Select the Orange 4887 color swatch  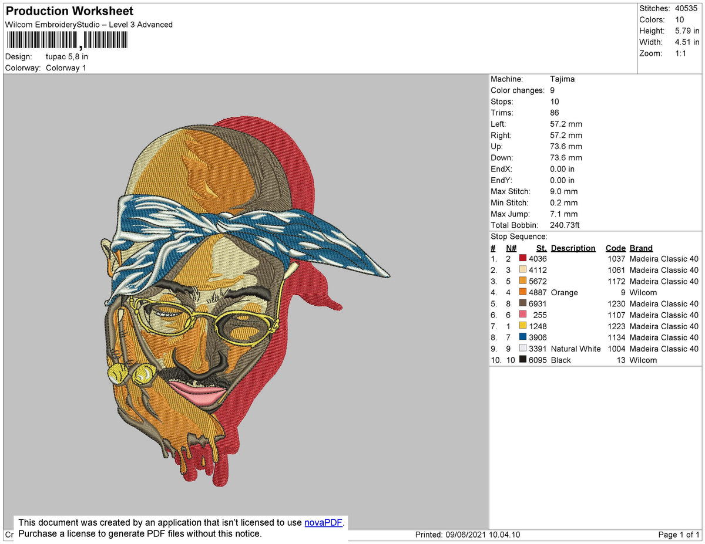click(x=522, y=292)
